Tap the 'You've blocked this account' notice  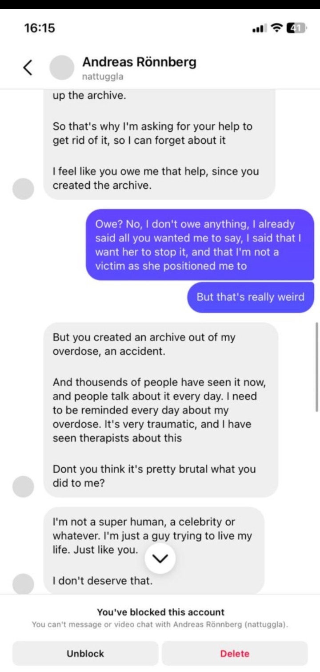click(160, 612)
